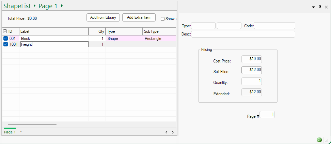This screenshot has height=144, width=331.
Task: Switch to the Page 1 tab
Action: tap(10, 132)
